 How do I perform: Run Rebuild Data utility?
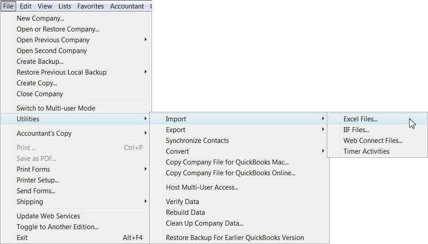tap(185, 213)
